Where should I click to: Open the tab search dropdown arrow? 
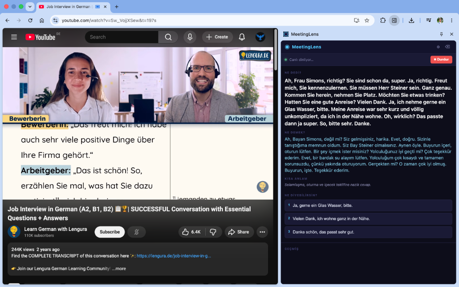30,6
